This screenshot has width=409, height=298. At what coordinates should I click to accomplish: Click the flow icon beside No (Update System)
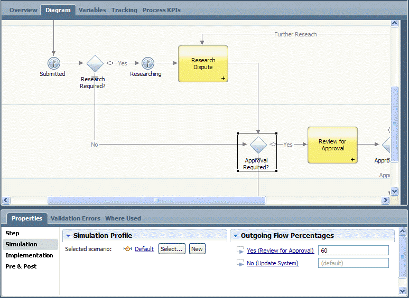[240, 263]
